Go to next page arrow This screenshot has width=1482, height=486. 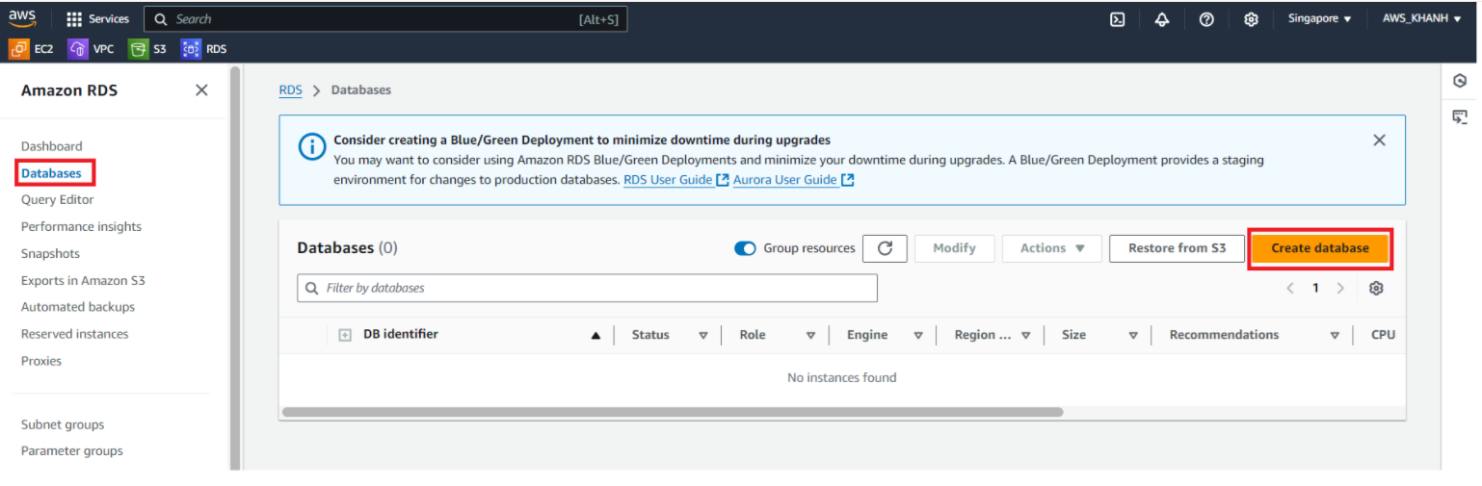[1339, 288]
